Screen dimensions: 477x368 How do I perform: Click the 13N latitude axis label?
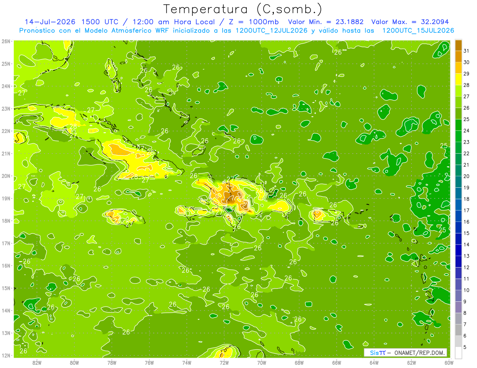pyautogui.click(x=6, y=333)
